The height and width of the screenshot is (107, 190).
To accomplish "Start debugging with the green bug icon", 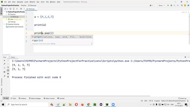I will [171, 5].
